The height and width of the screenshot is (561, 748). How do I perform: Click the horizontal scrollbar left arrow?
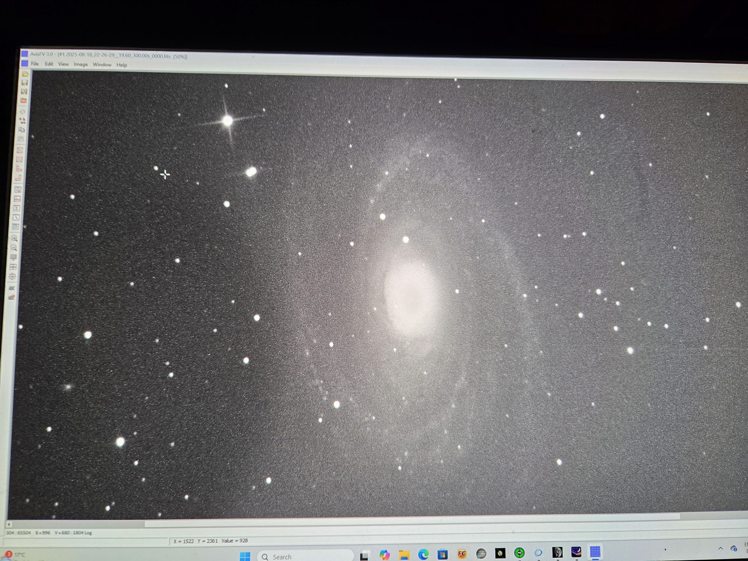(x=9, y=524)
